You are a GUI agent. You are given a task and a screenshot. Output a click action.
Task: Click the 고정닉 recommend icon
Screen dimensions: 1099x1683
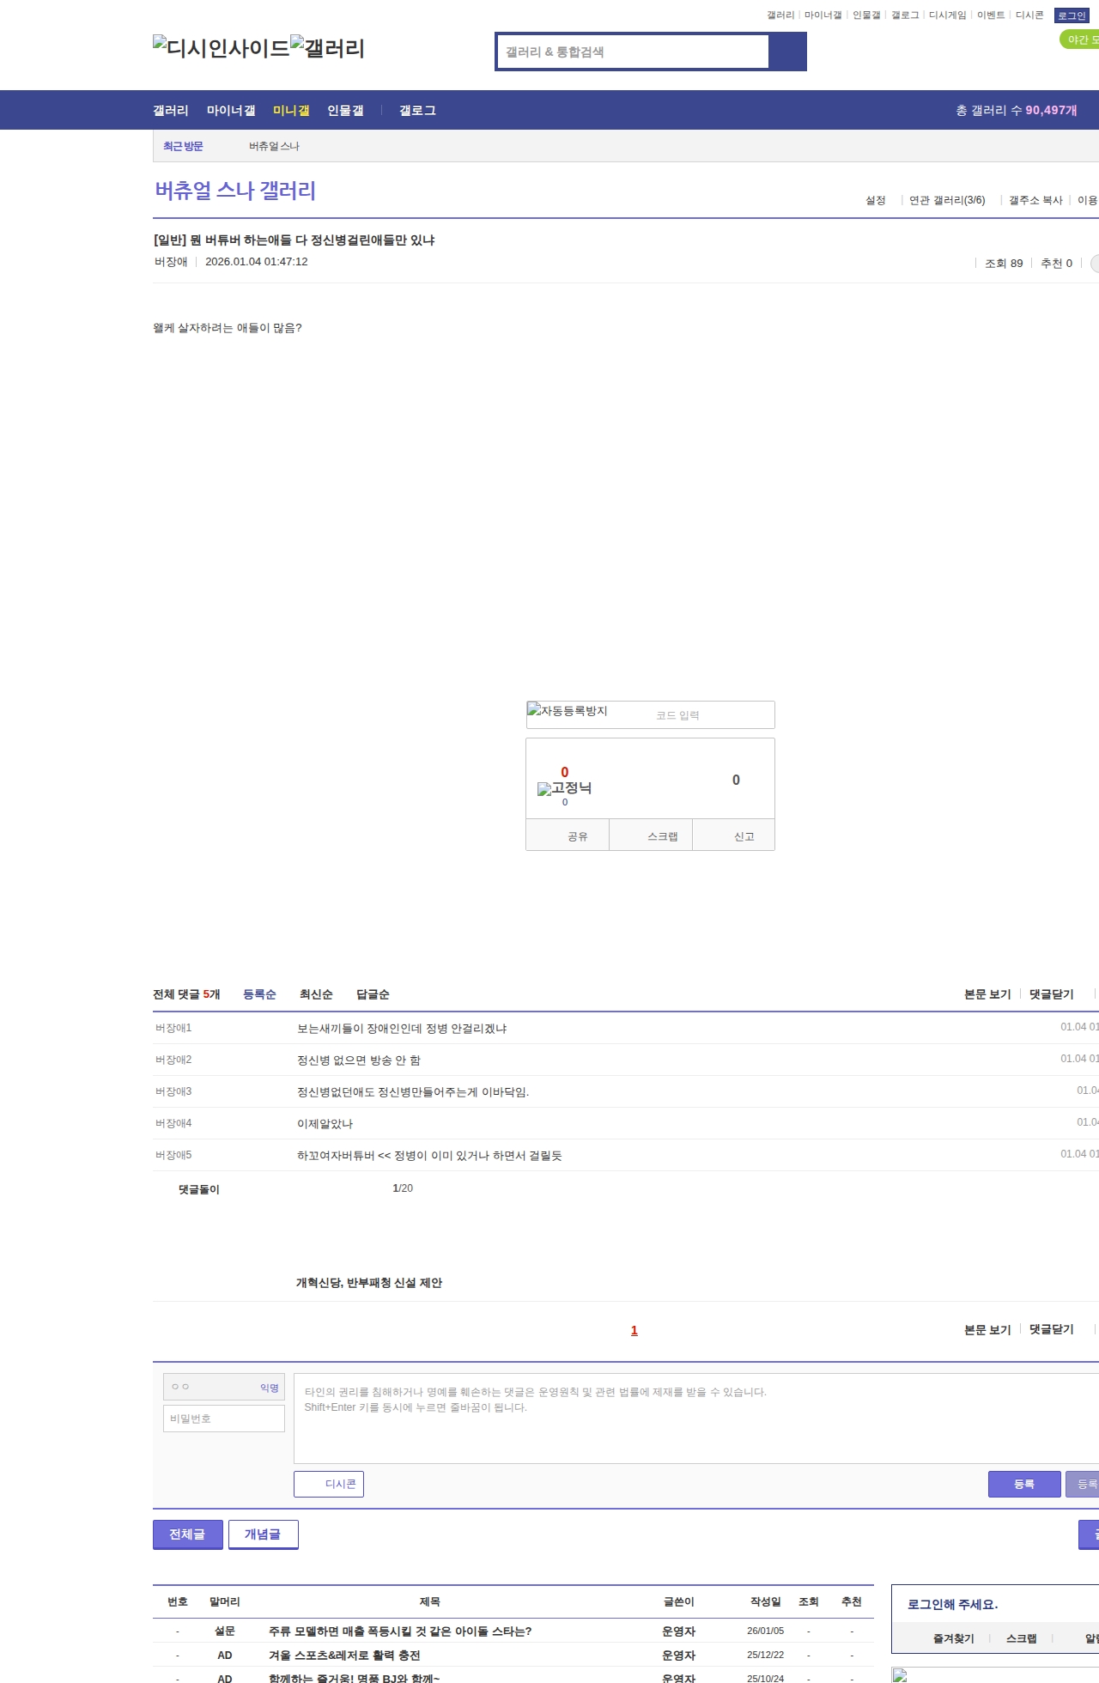(564, 788)
